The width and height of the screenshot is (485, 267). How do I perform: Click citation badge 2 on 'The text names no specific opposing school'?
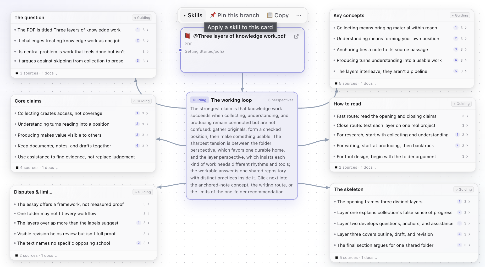click(x=139, y=243)
